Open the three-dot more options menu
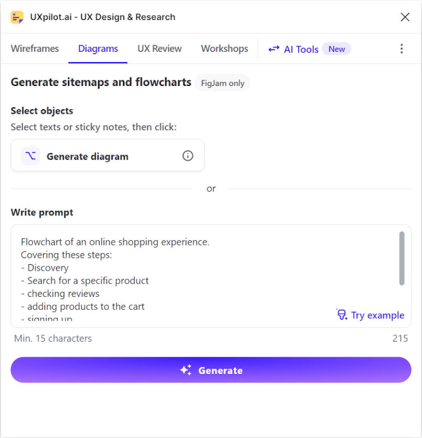This screenshot has height=438, width=422. click(402, 49)
